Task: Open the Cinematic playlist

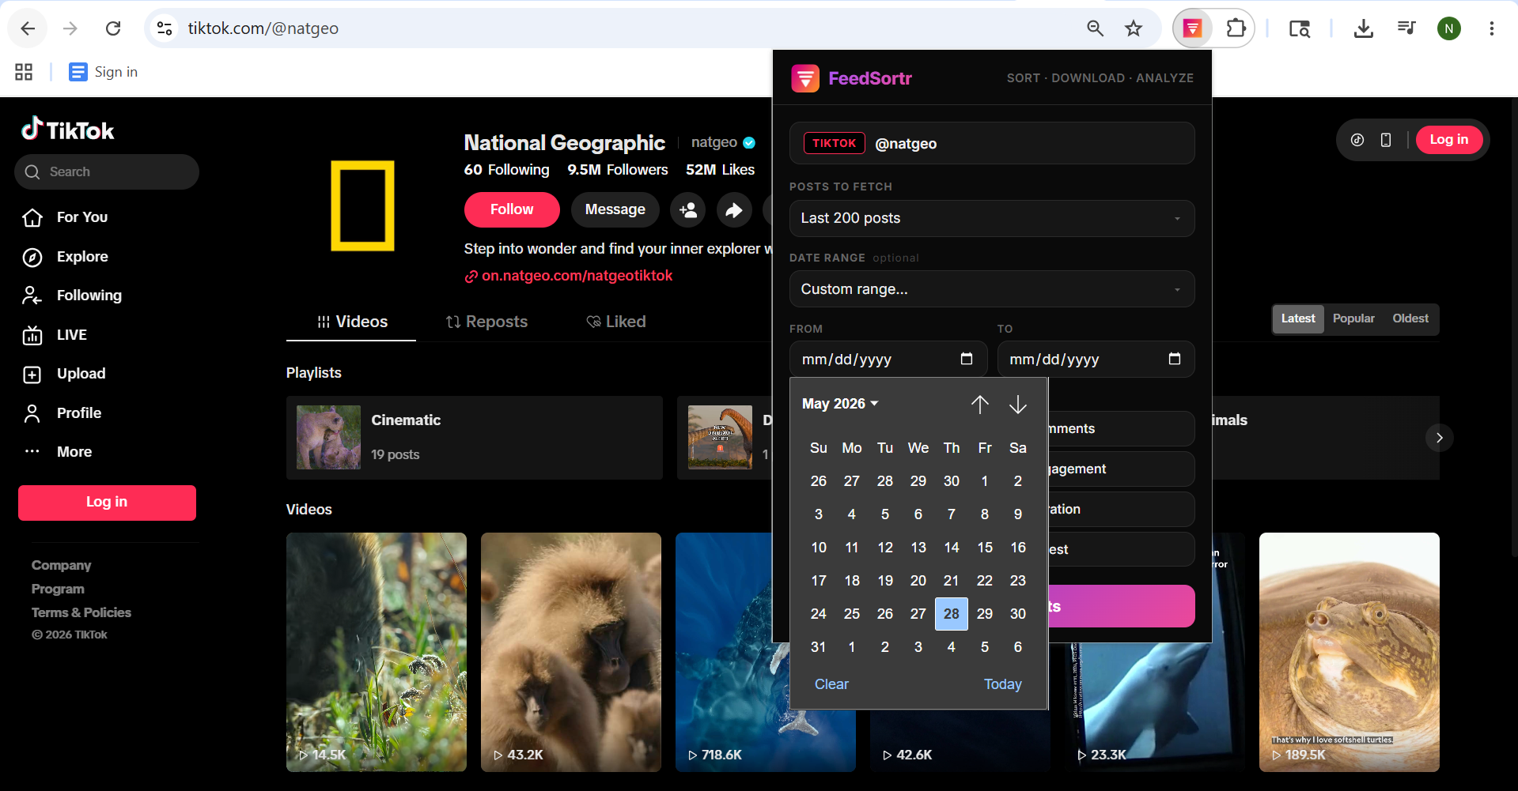Action: click(475, 438)
